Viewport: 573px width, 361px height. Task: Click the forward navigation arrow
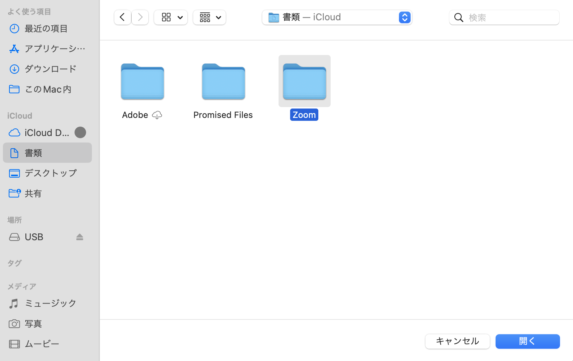point(140,17)
